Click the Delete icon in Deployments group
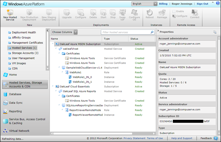 click(93, 12)
